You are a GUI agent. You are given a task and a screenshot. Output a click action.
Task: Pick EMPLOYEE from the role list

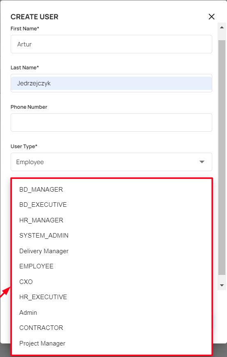point(112,266)
